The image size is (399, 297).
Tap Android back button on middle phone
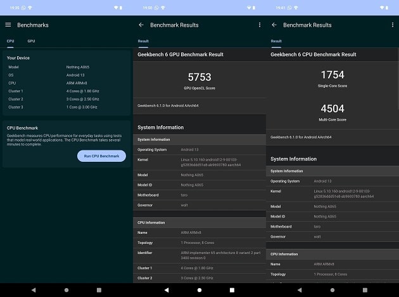167,290
